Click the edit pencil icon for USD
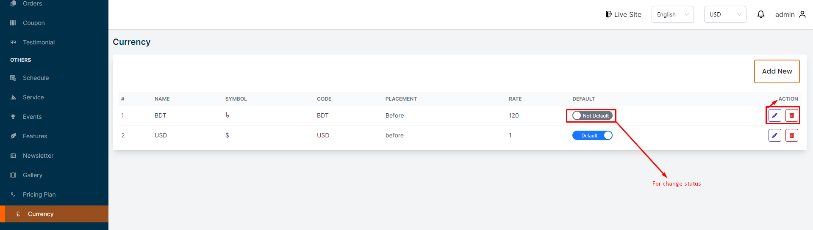This screenshot has width=813, height=230. coord(774,135)
